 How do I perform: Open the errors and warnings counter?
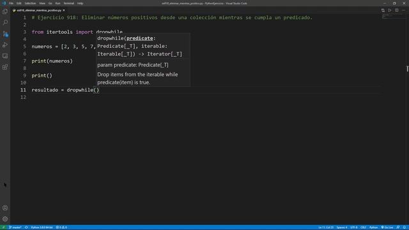pos(61,227)
